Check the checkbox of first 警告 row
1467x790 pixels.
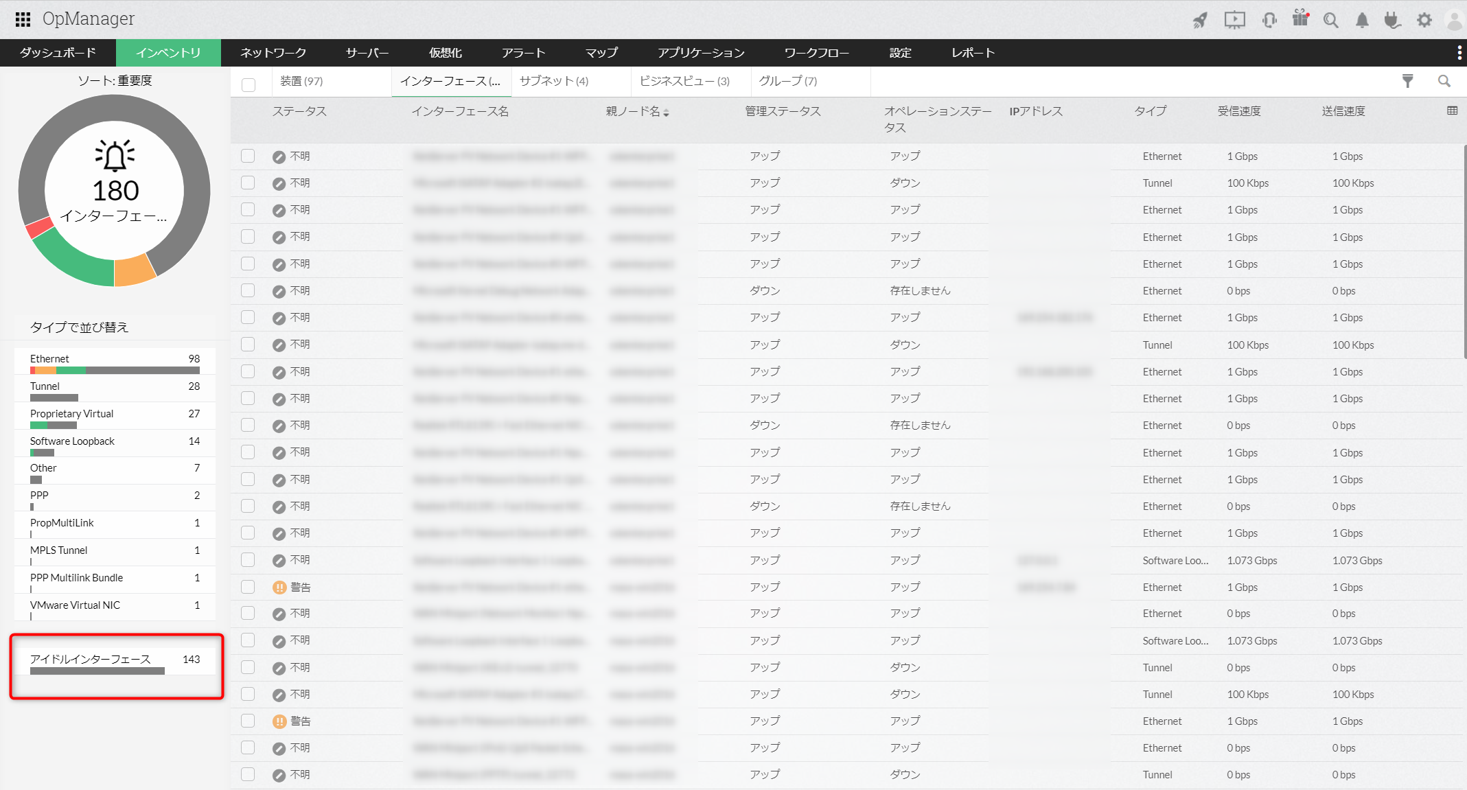[248, 587]
